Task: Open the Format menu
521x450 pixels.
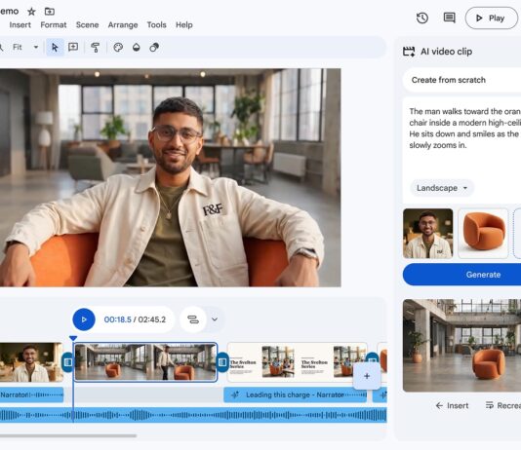Action: 54,25
